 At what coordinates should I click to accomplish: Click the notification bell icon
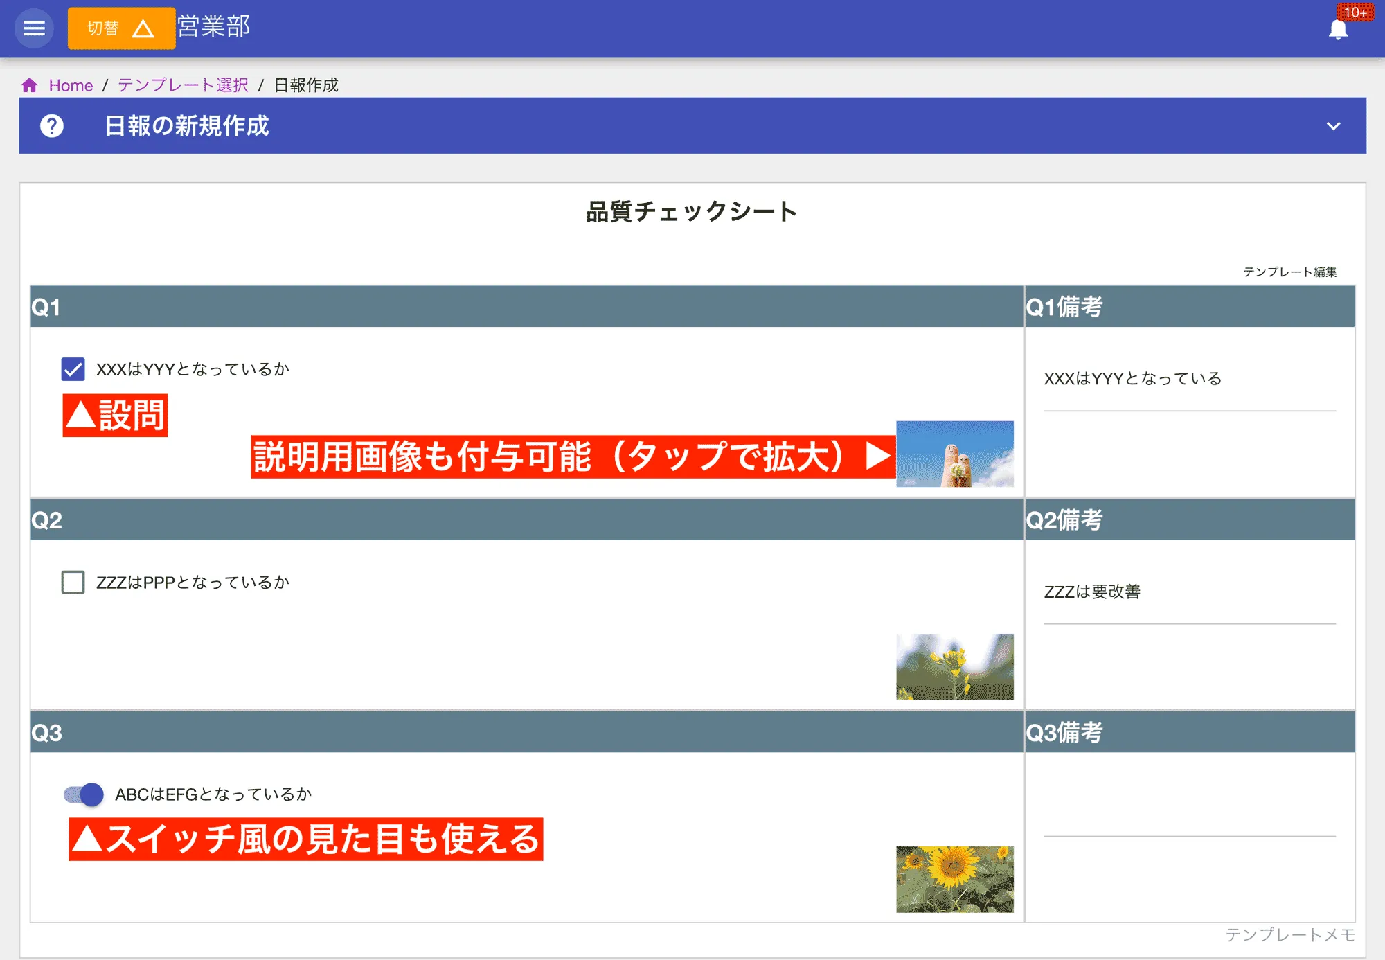click(1339, 30)
